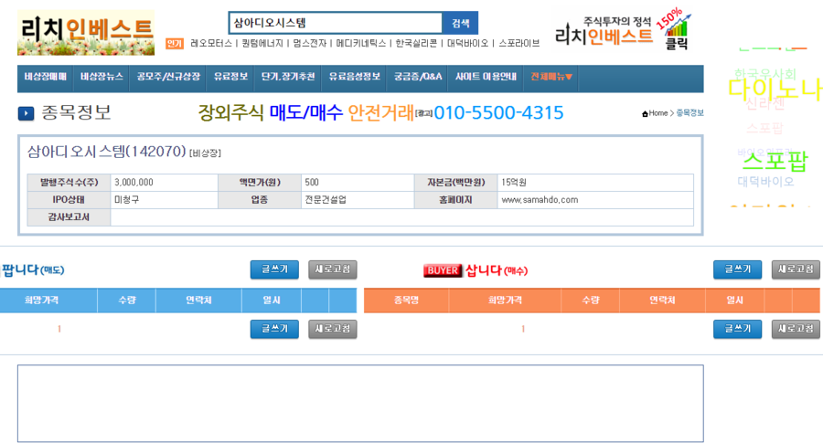Click the 희망가격 header in 팝니다 table

41,301
